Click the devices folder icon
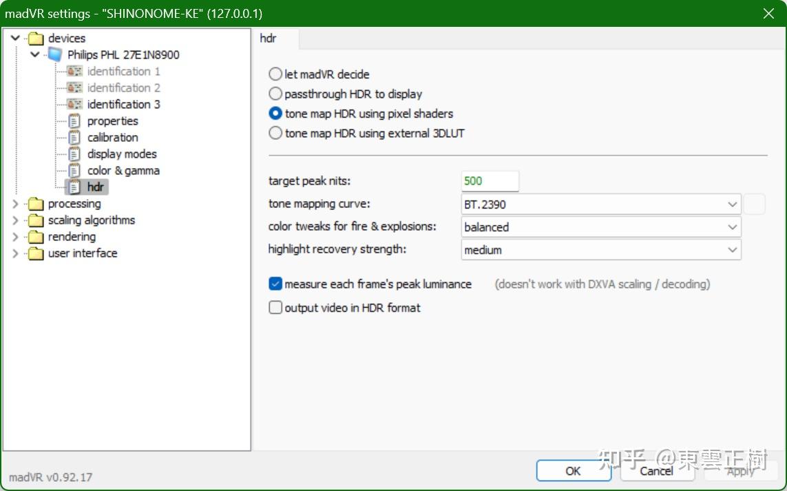Image resolution: width=787 pixels, height=491 pixels. [36, 38]
